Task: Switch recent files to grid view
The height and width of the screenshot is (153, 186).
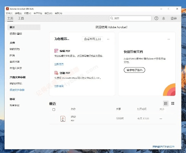Action: 173,103
